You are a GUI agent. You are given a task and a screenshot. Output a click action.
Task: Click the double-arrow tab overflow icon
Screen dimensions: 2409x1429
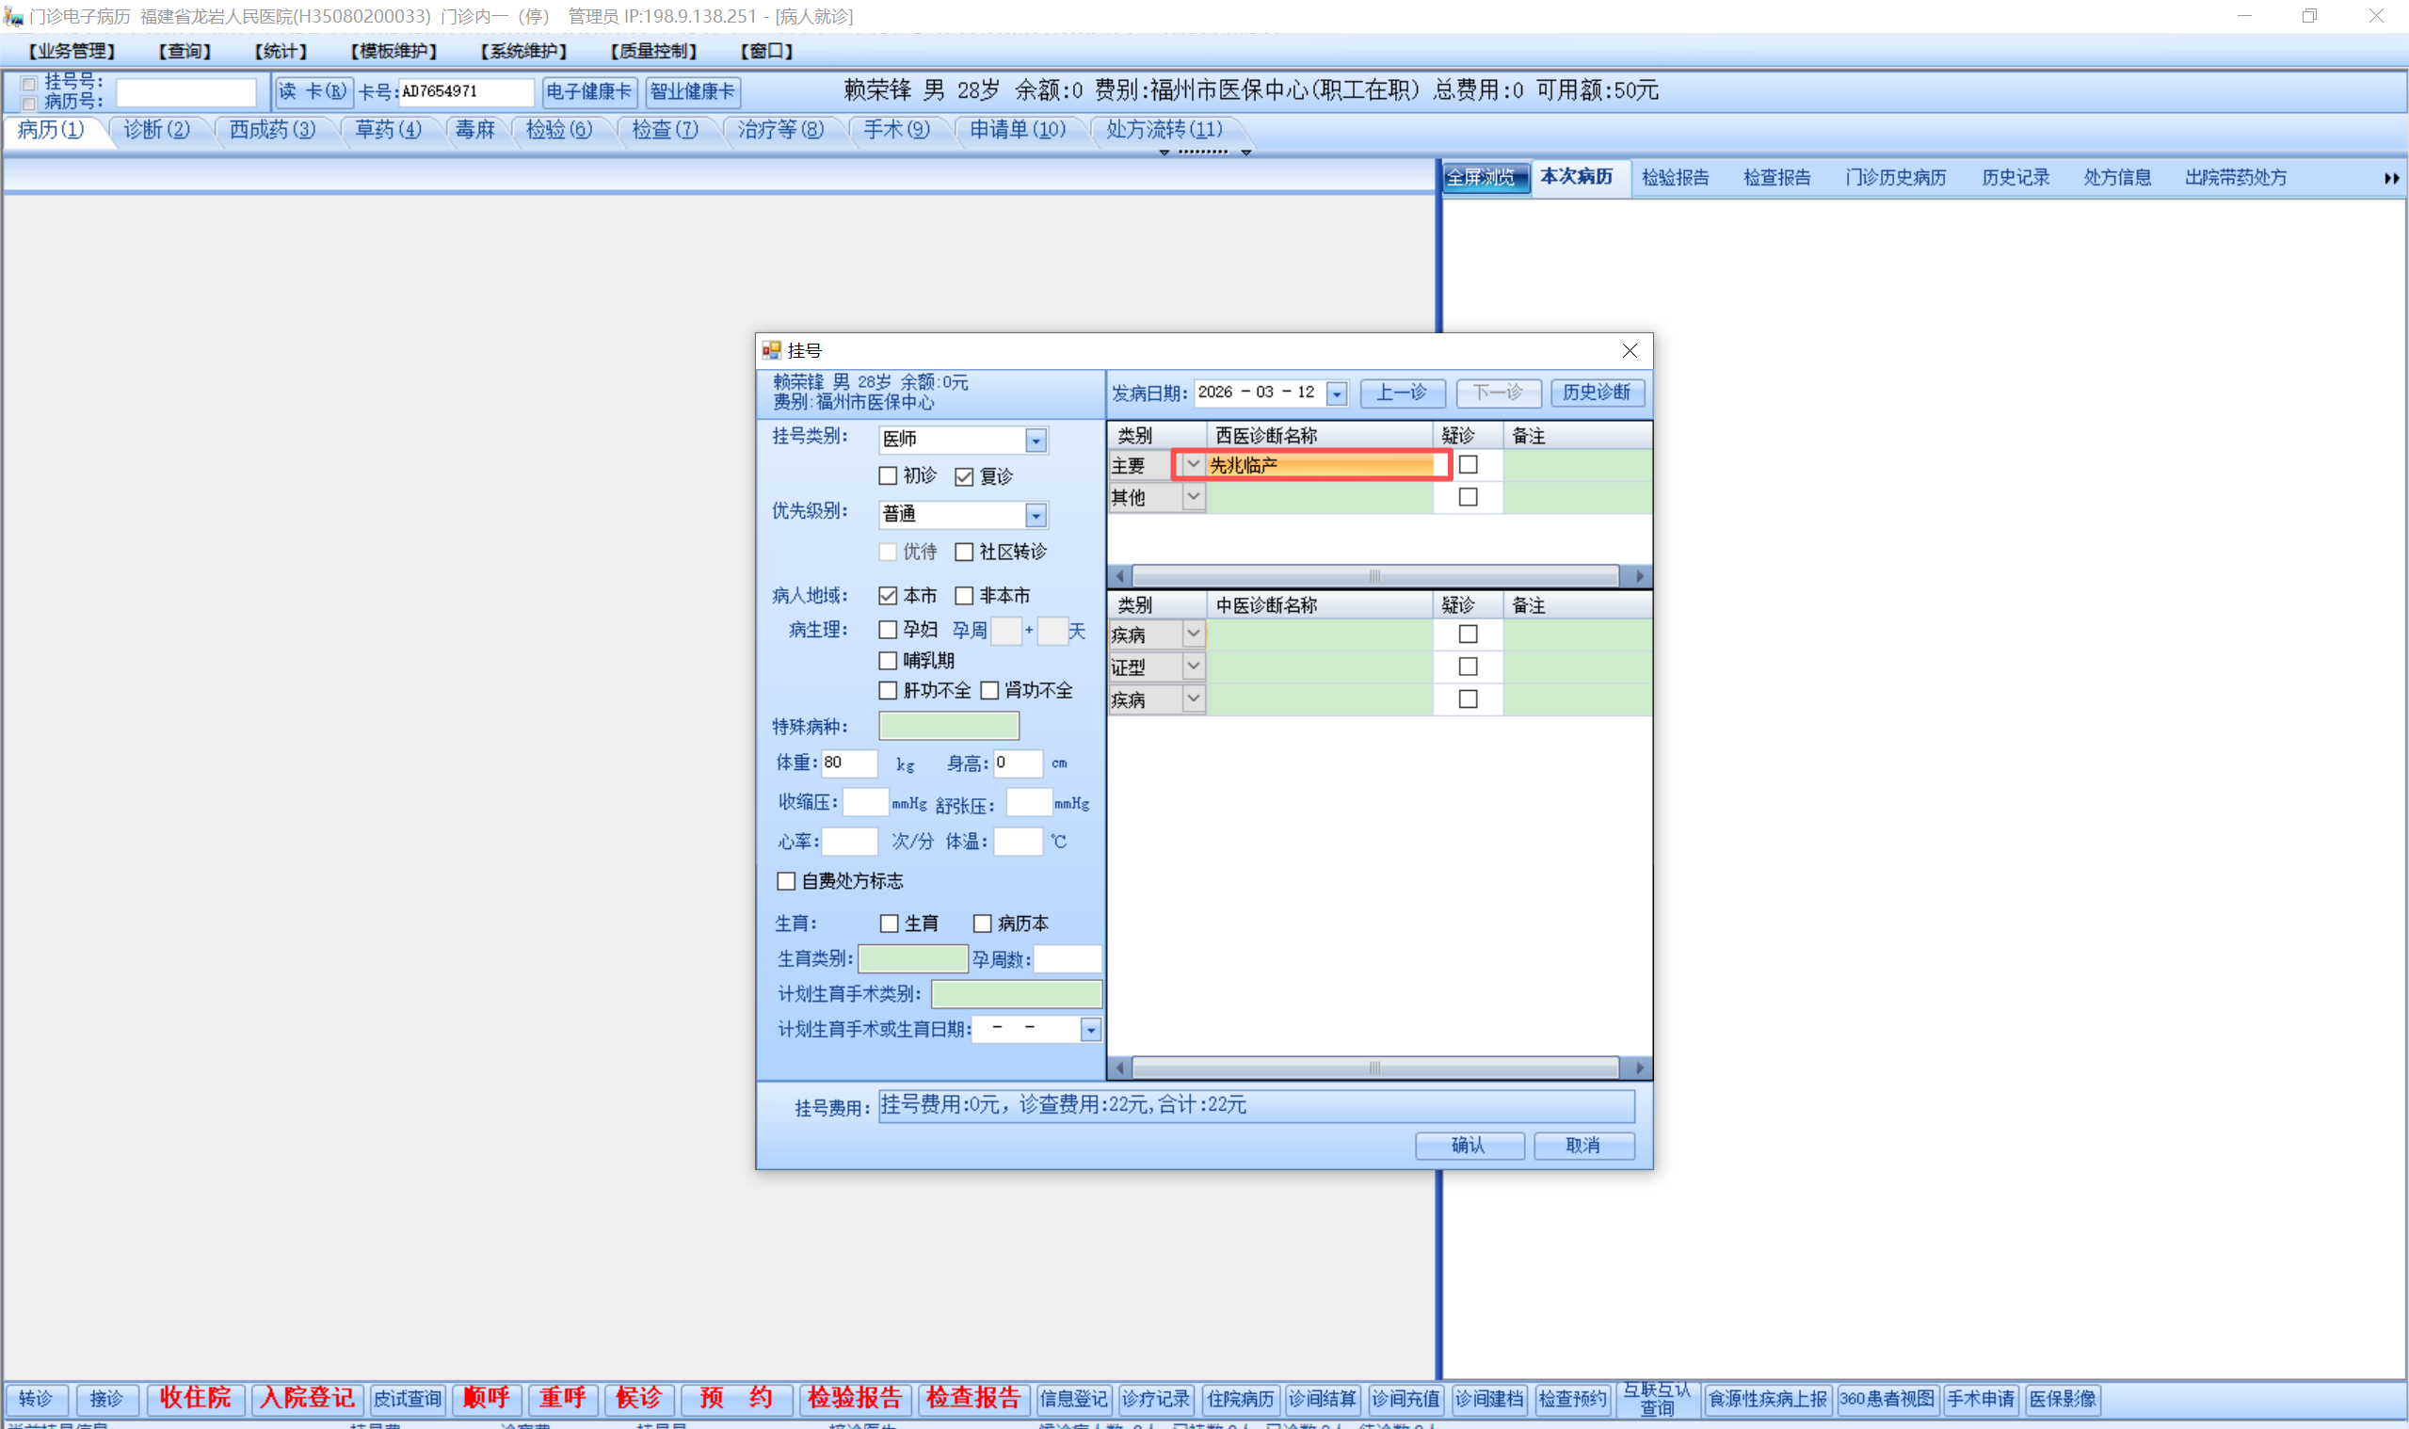2391,178
